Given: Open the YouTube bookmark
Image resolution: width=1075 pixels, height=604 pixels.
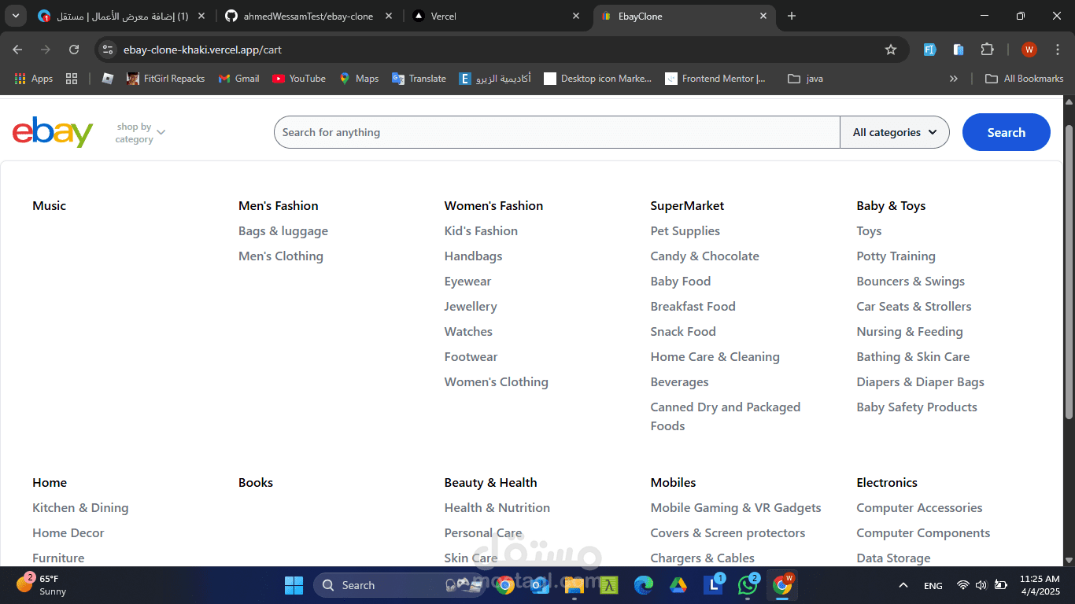Looking at the screenshot, I should 298,79.
